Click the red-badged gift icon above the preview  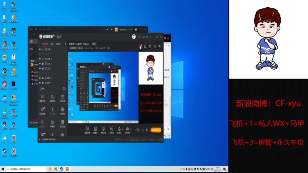point(141,46)
